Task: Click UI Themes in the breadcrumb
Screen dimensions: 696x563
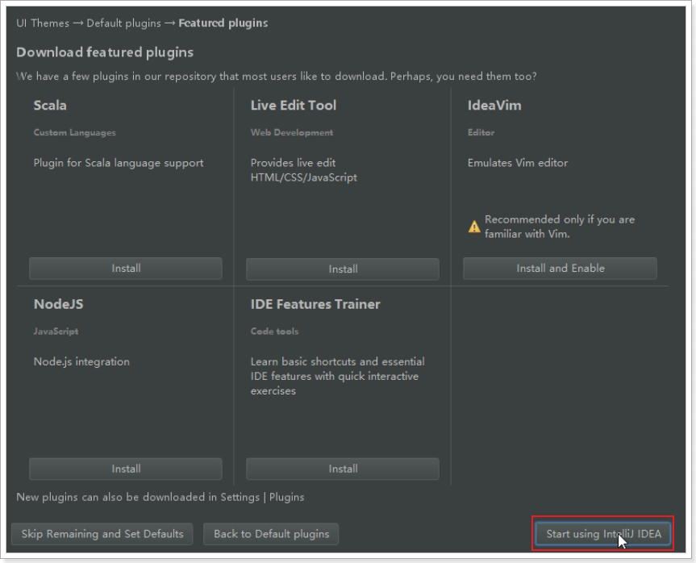Action: pyautogui.click(x=43, y=23)
